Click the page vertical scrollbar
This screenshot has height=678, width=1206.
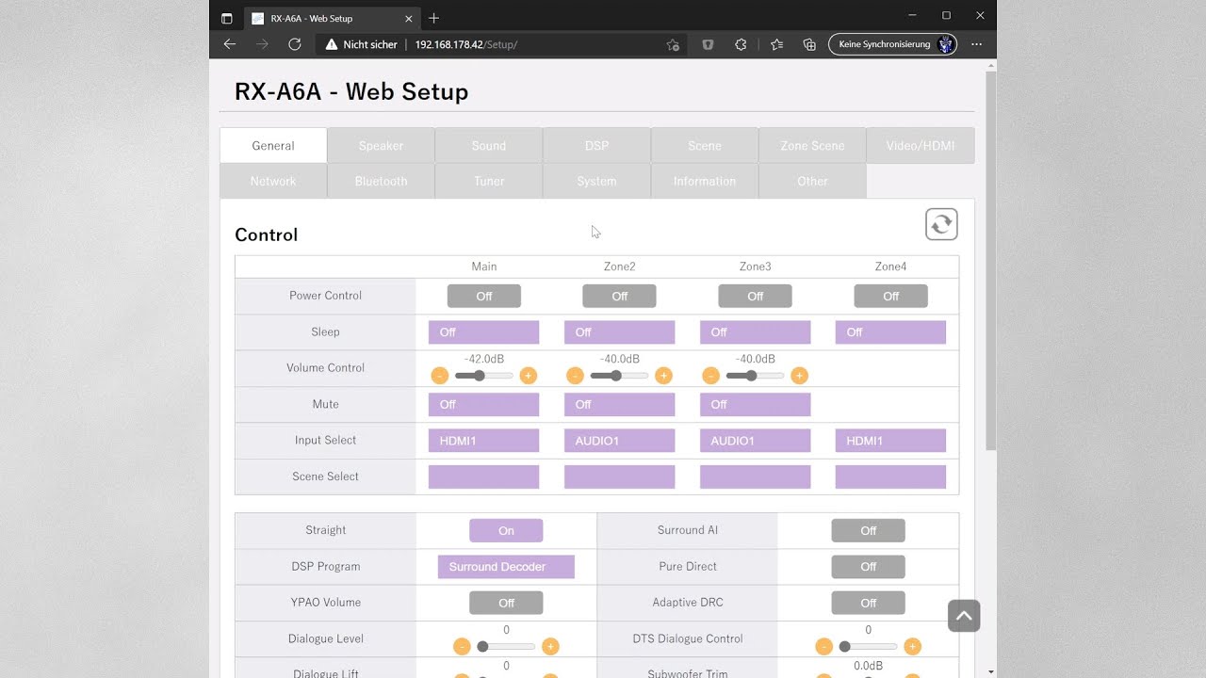click(x=990, y=259)
